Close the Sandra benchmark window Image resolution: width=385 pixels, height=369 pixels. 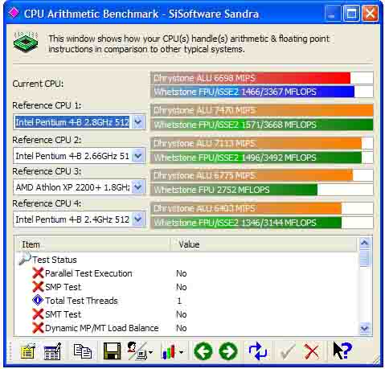pos(370,13)
